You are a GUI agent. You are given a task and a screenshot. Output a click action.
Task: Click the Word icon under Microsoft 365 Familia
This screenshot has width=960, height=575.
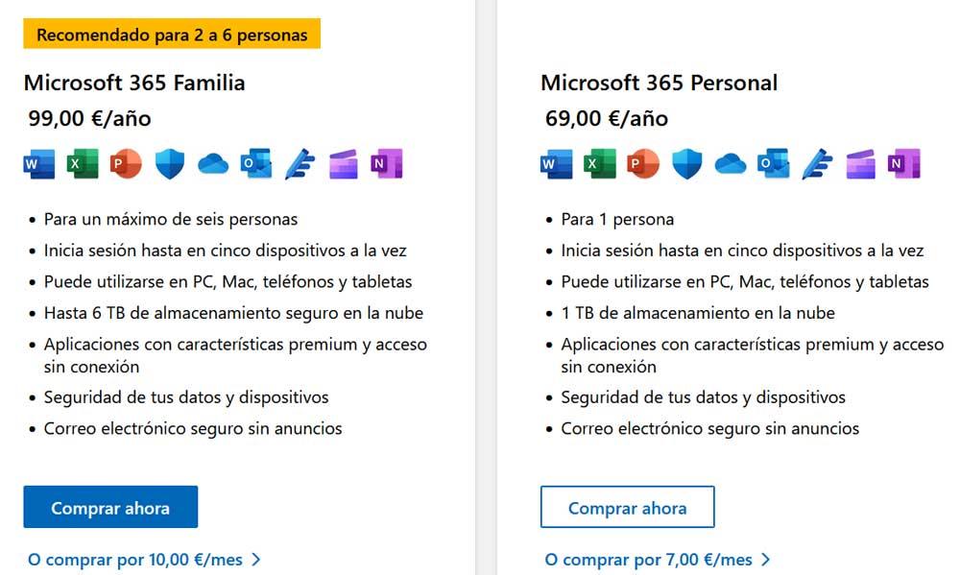(39, 164)
